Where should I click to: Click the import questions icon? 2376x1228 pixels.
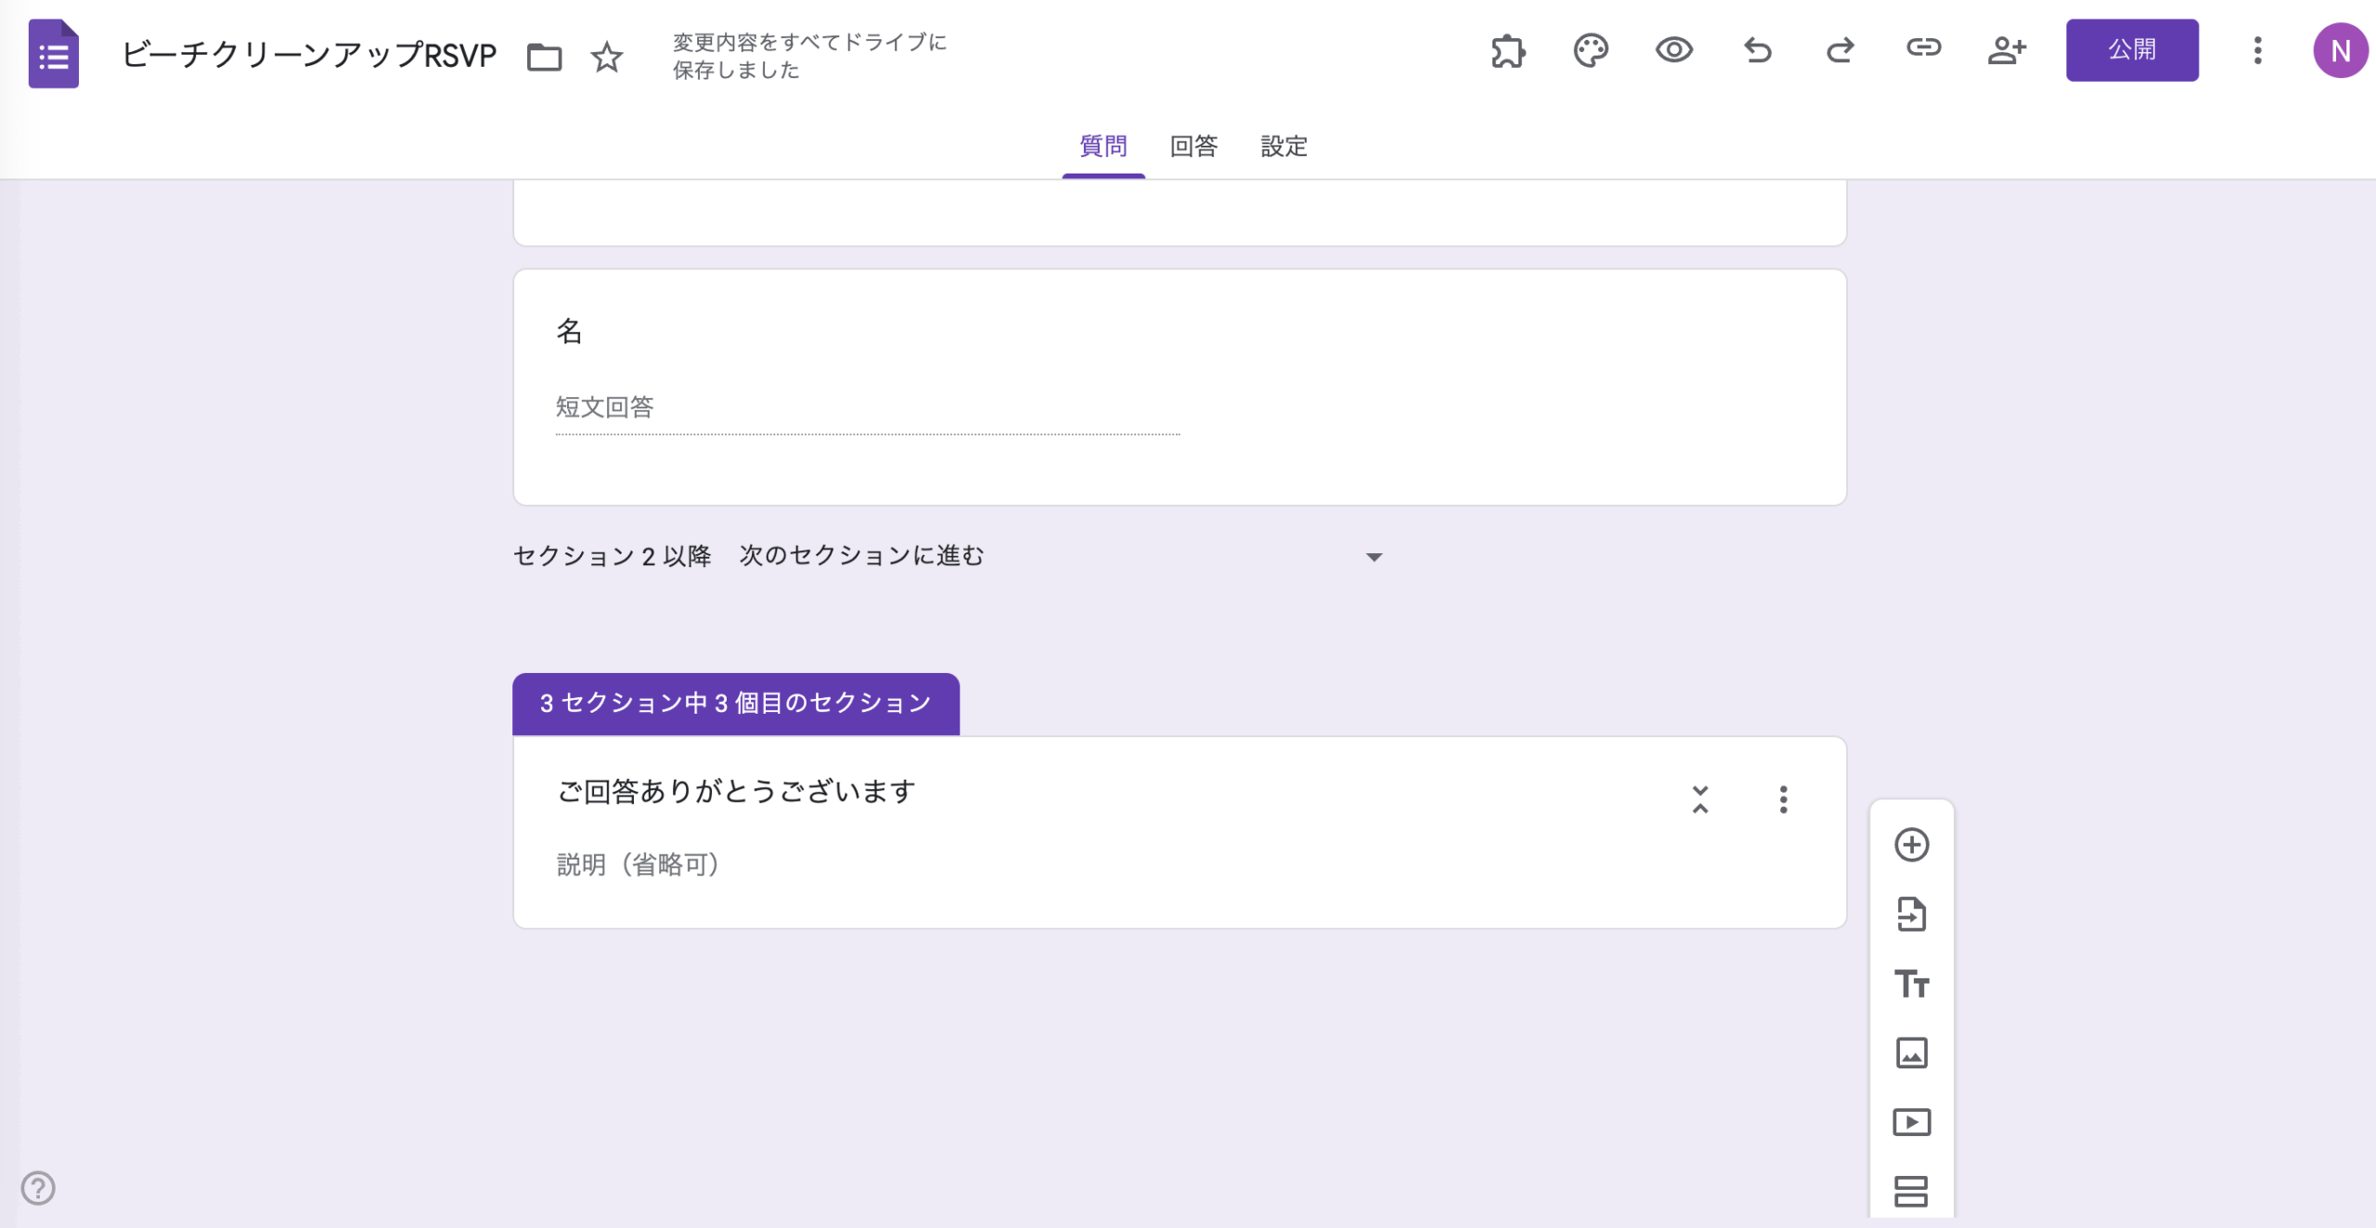click(x=1911, y=914)
